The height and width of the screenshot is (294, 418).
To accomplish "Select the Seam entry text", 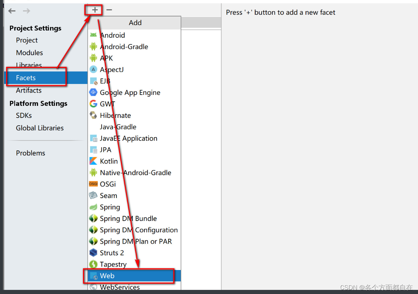I will point(108,196).
